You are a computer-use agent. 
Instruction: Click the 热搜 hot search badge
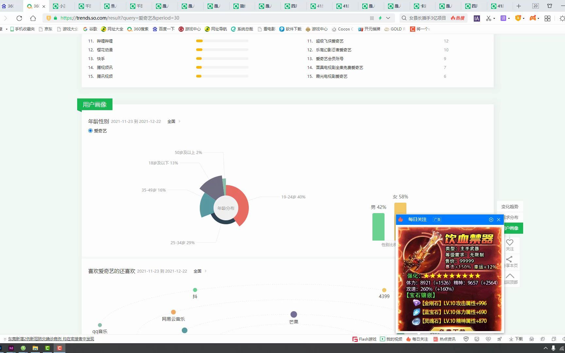458,18
